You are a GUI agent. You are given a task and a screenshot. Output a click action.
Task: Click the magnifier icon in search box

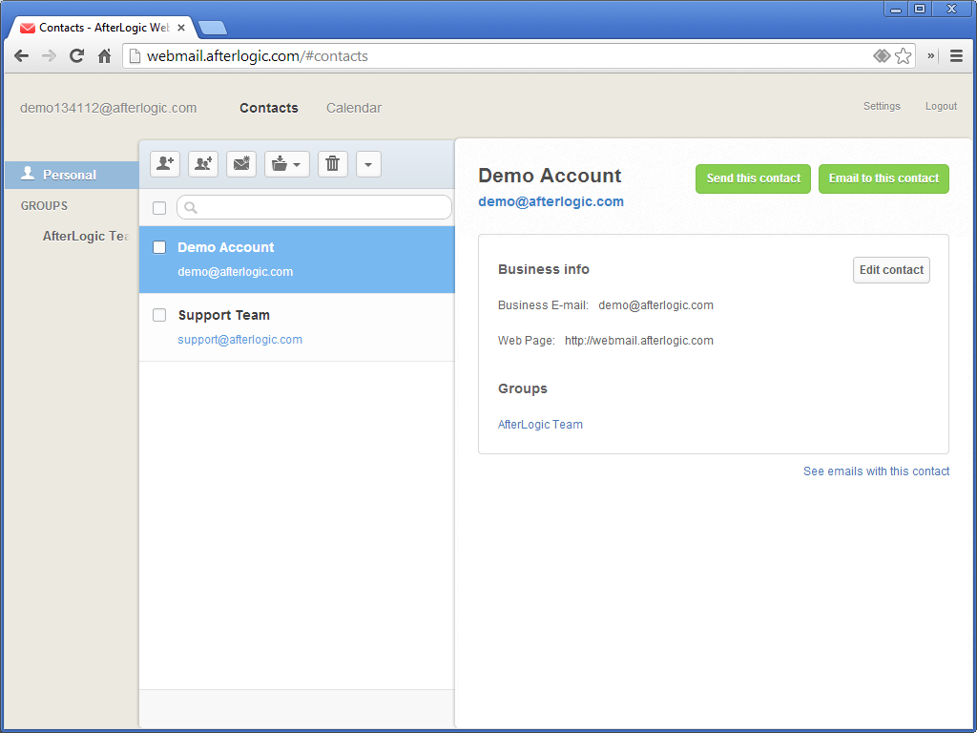click(191, 207)
